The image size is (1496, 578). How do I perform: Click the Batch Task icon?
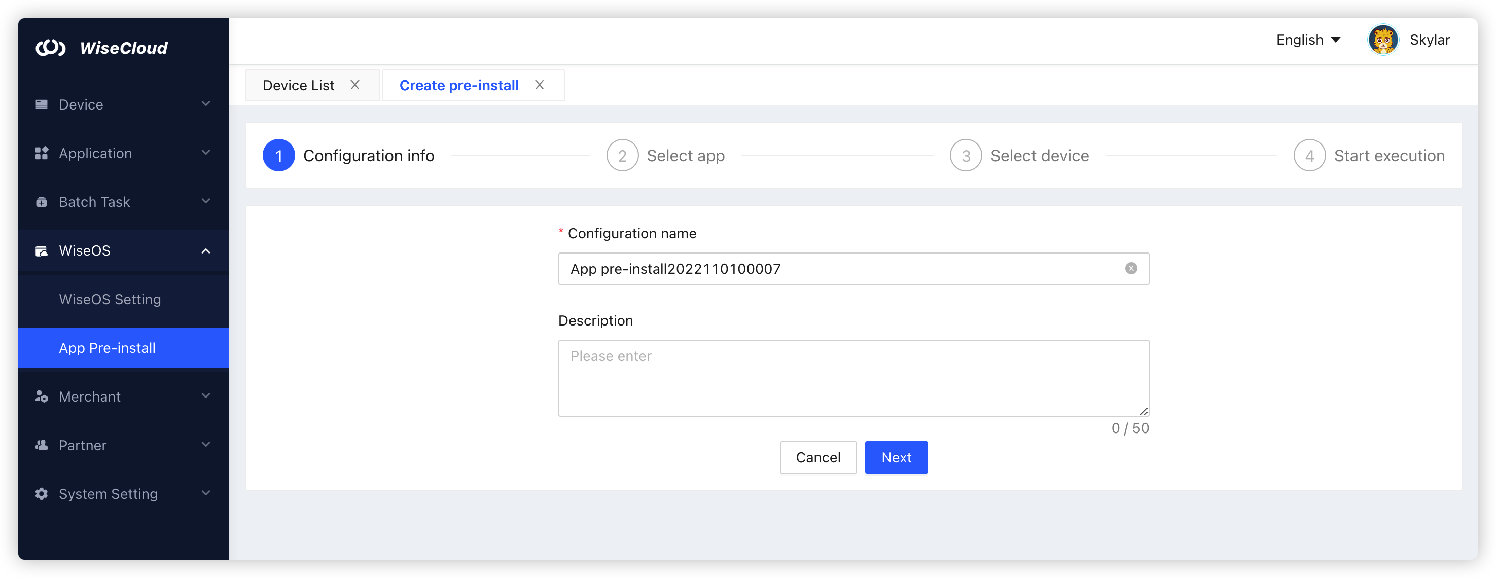(41, 202)
